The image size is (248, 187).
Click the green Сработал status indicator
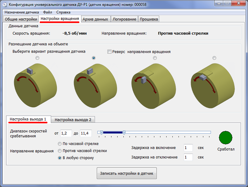click(226, 138)
